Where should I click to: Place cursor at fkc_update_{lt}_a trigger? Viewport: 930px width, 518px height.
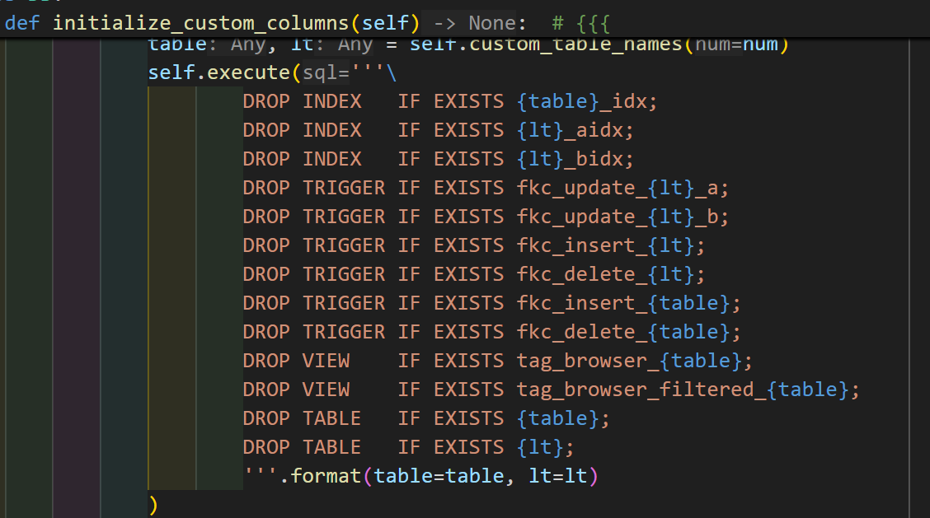[622, 188]
